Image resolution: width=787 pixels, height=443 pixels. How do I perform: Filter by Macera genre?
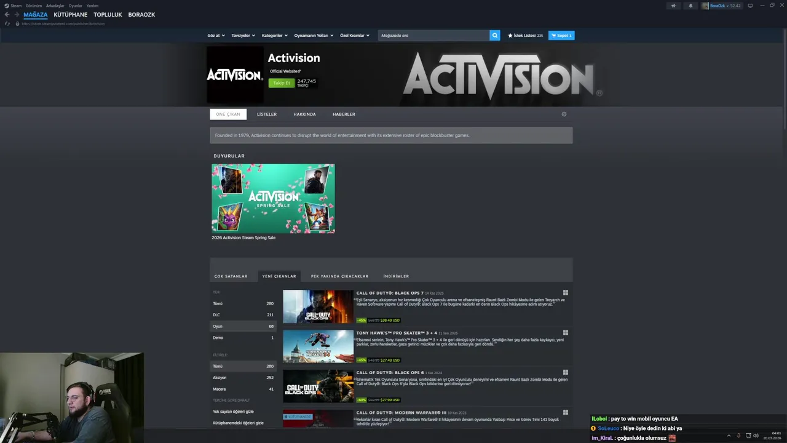(243, 389)
